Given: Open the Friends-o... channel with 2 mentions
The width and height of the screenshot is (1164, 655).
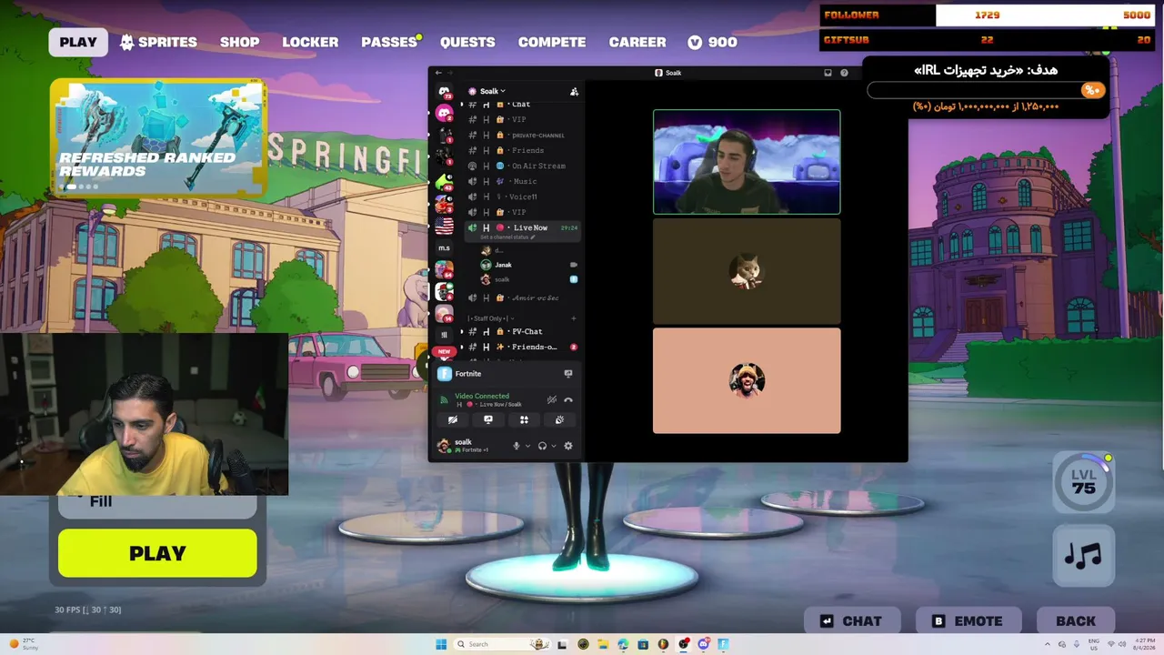Looking at the screenshot, I should point(521,347).
